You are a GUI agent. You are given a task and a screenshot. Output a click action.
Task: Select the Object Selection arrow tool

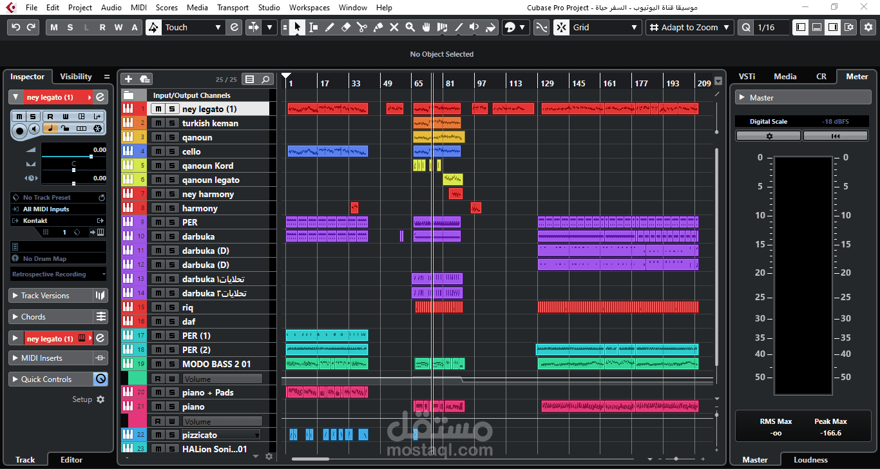coord(296,27)
